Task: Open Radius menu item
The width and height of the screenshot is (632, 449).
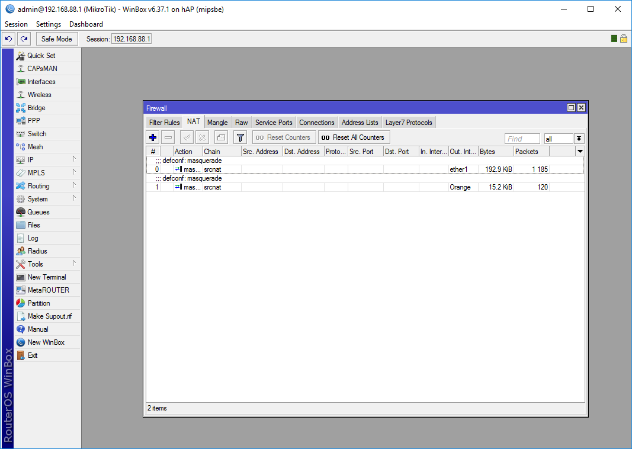Action: (47, 251)
